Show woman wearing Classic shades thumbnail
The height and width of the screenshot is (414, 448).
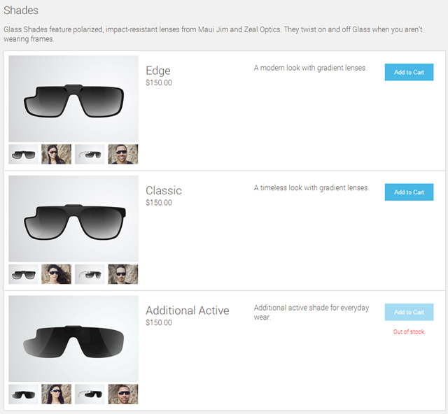pos(57,274)
